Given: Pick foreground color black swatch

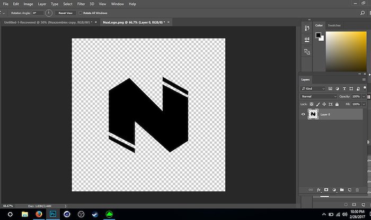Looking at the screenshot, I should (x=318, y=35).
